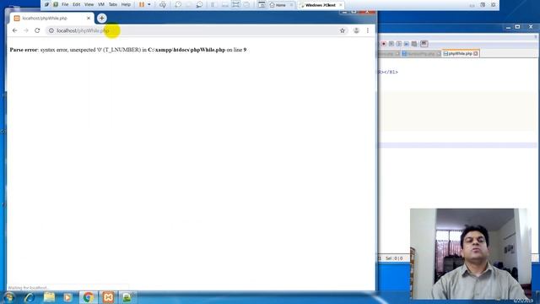Switch to the Notepad++ taskbar icon
The height and width of the screenshot is (304, 540).
[x=127, y=297]
